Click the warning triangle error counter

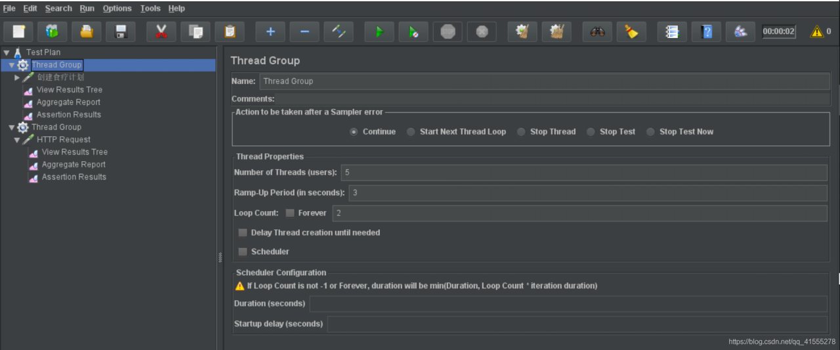coord(817,31)
